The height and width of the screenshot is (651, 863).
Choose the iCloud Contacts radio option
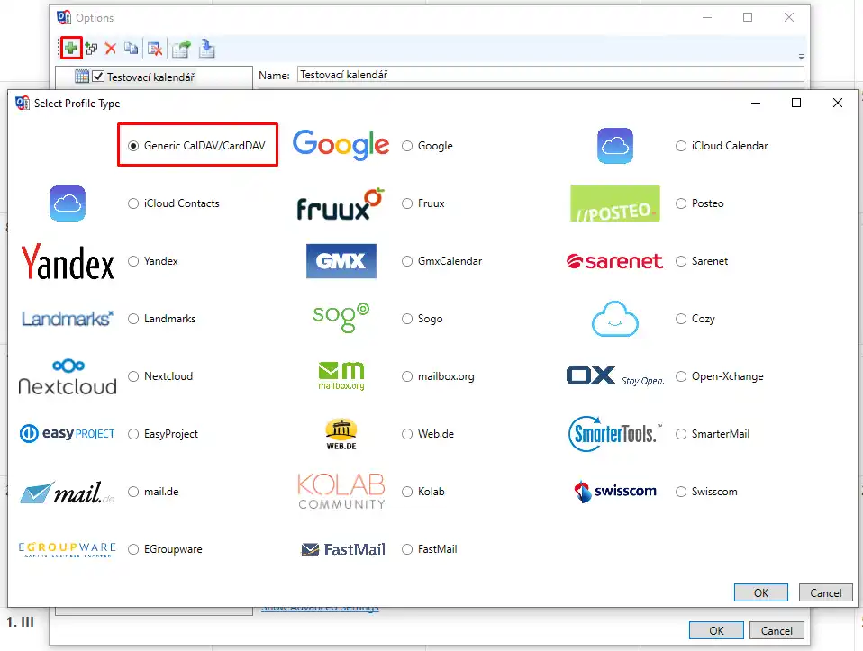[133, 203]
